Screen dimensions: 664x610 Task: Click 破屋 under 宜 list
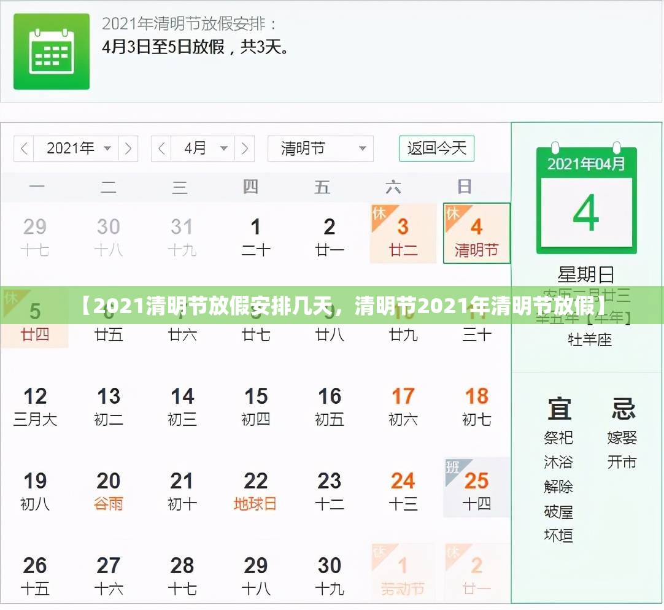point(558,512)
